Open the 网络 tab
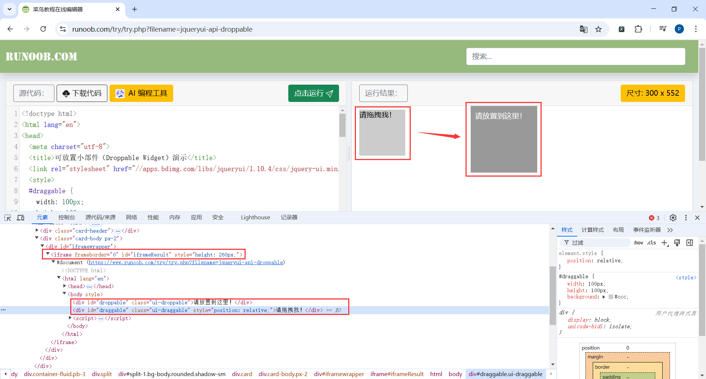Image resolution: width=706 pixels, height=379 pixels. (132, 217)
